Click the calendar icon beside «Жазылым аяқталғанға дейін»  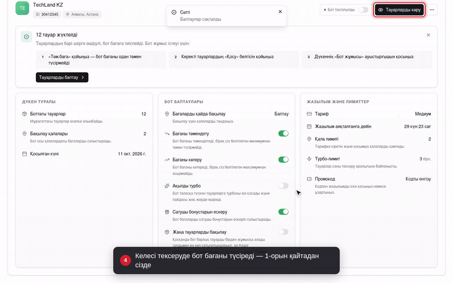[309, 126]
